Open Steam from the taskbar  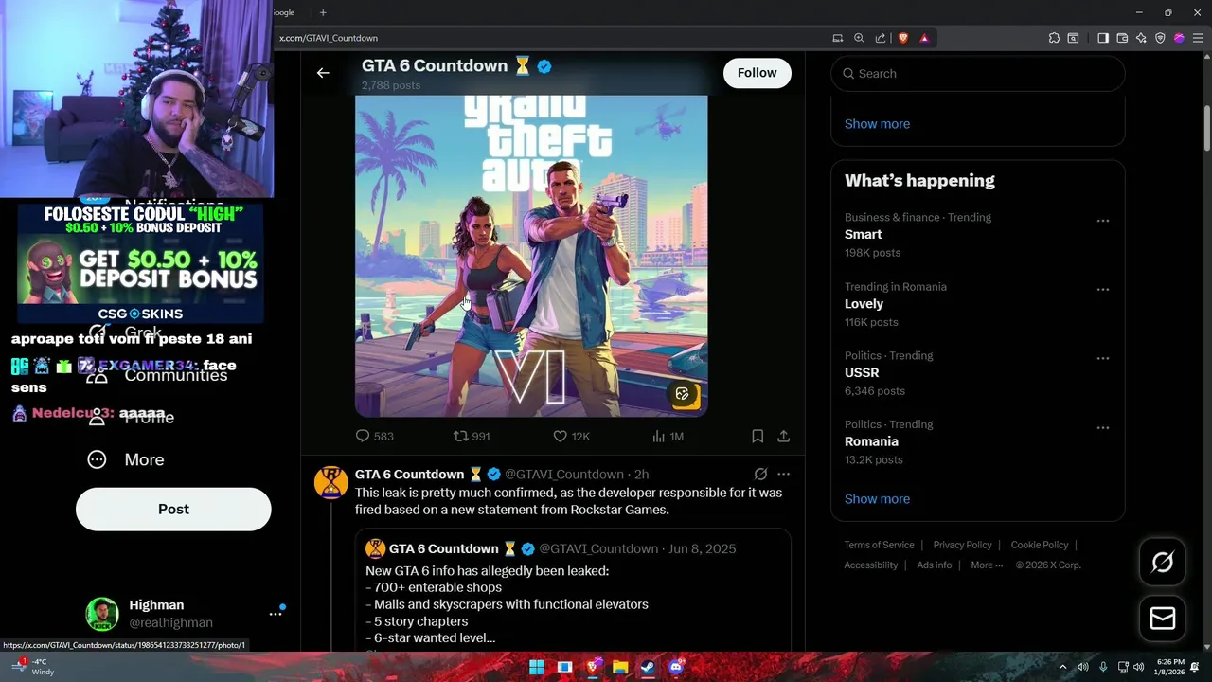(x=648, y=668)
